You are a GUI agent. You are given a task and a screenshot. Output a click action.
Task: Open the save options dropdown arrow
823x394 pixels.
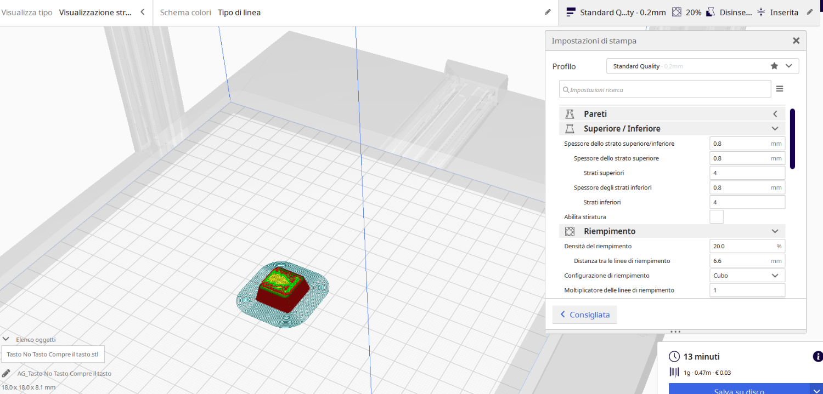pyautogui.click(x=816, y=389)
